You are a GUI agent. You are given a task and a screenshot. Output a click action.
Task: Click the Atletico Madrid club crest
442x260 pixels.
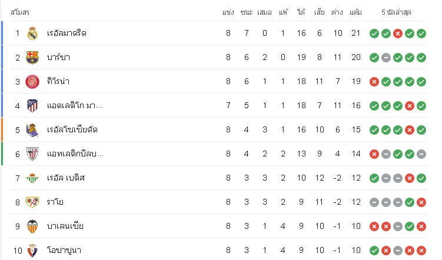[x=32, y=106]
